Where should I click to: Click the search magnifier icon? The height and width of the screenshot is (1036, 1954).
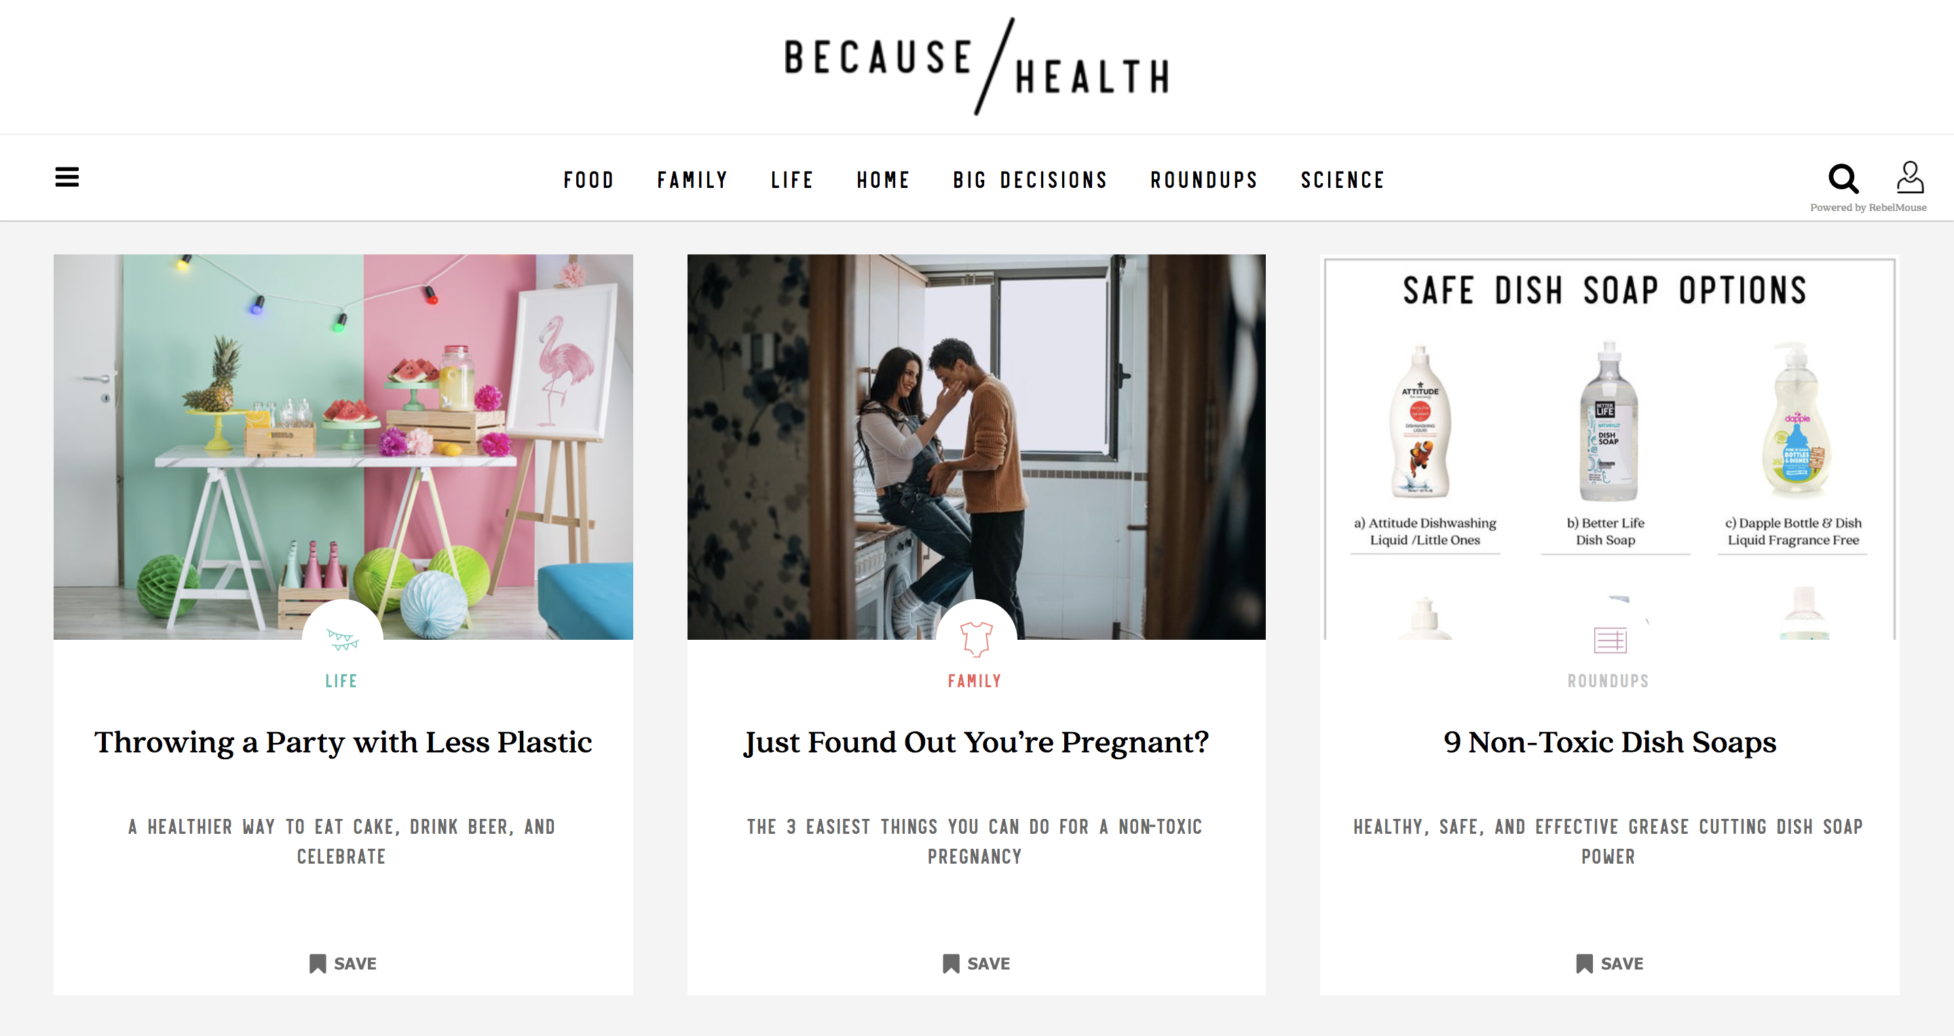[1843, 179]
